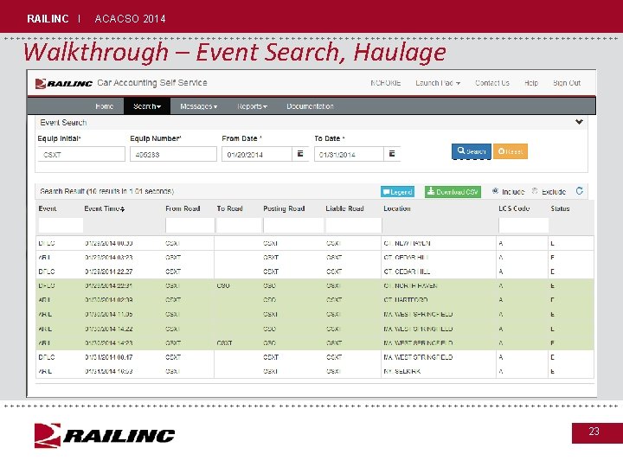Click the Equip Initial input field

click(81, 154)
